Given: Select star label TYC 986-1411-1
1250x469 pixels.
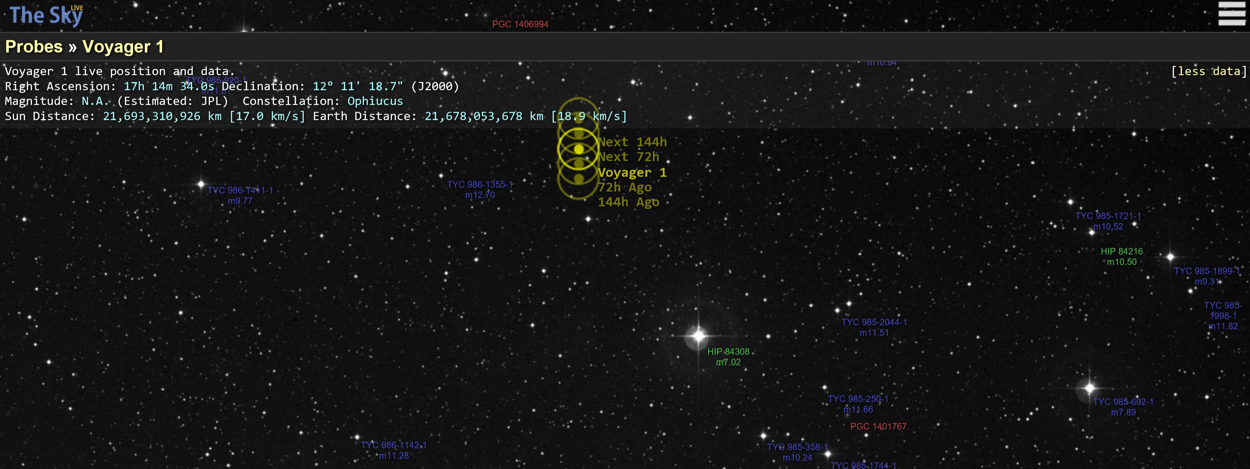Looking at the screenshot, I should 240,191.
